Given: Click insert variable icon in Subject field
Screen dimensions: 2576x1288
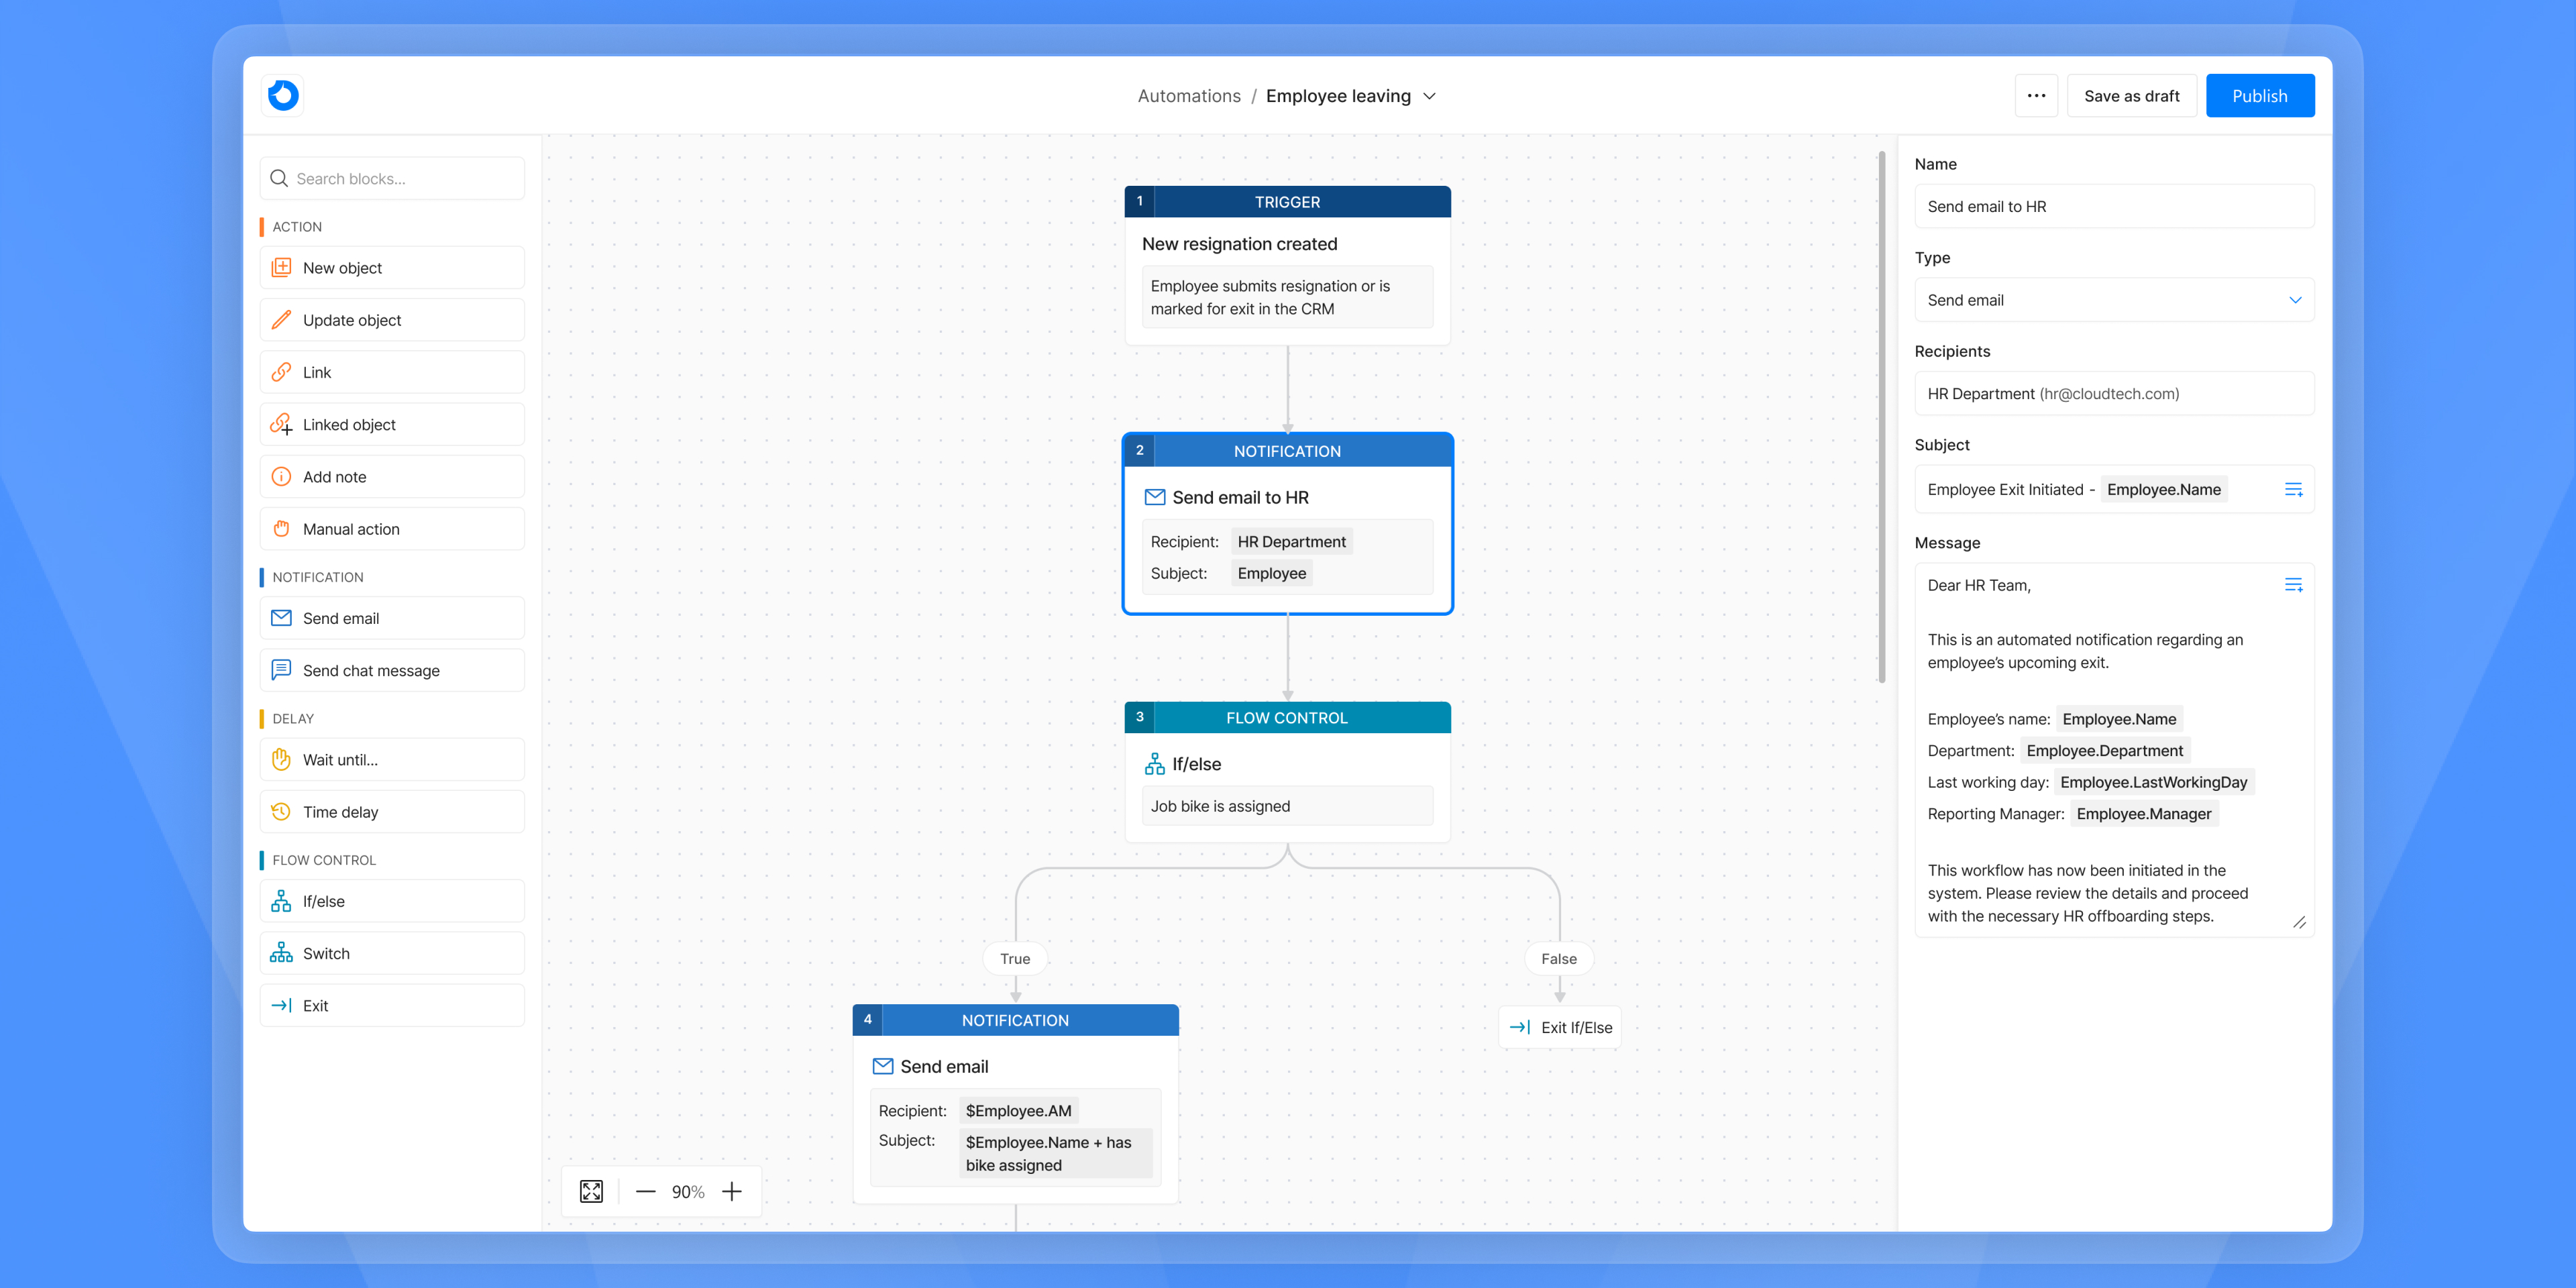Looking at the screenshot, I should click(2293, 489).
